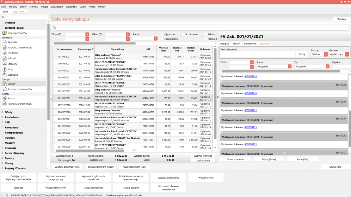The width and height of the screenshot is (351, 197).
Task: Click Pozycje z dokumentów icon under Zakupy
Action: (4, 89)
